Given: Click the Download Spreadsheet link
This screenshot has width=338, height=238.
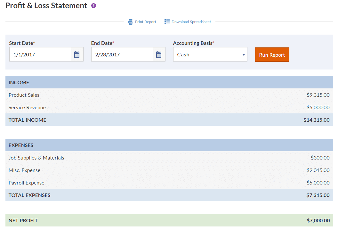Looking at the screenshot, I should point(191,22).
